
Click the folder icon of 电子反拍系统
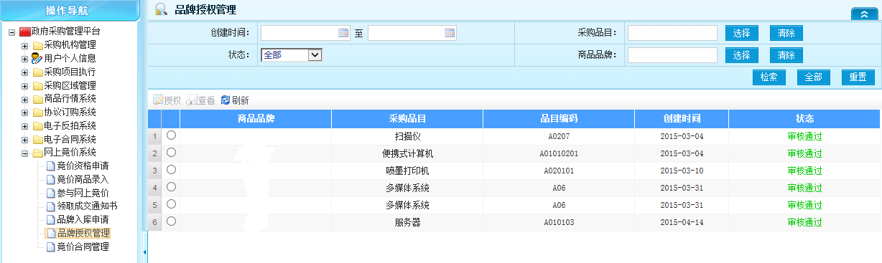(37, 126)
